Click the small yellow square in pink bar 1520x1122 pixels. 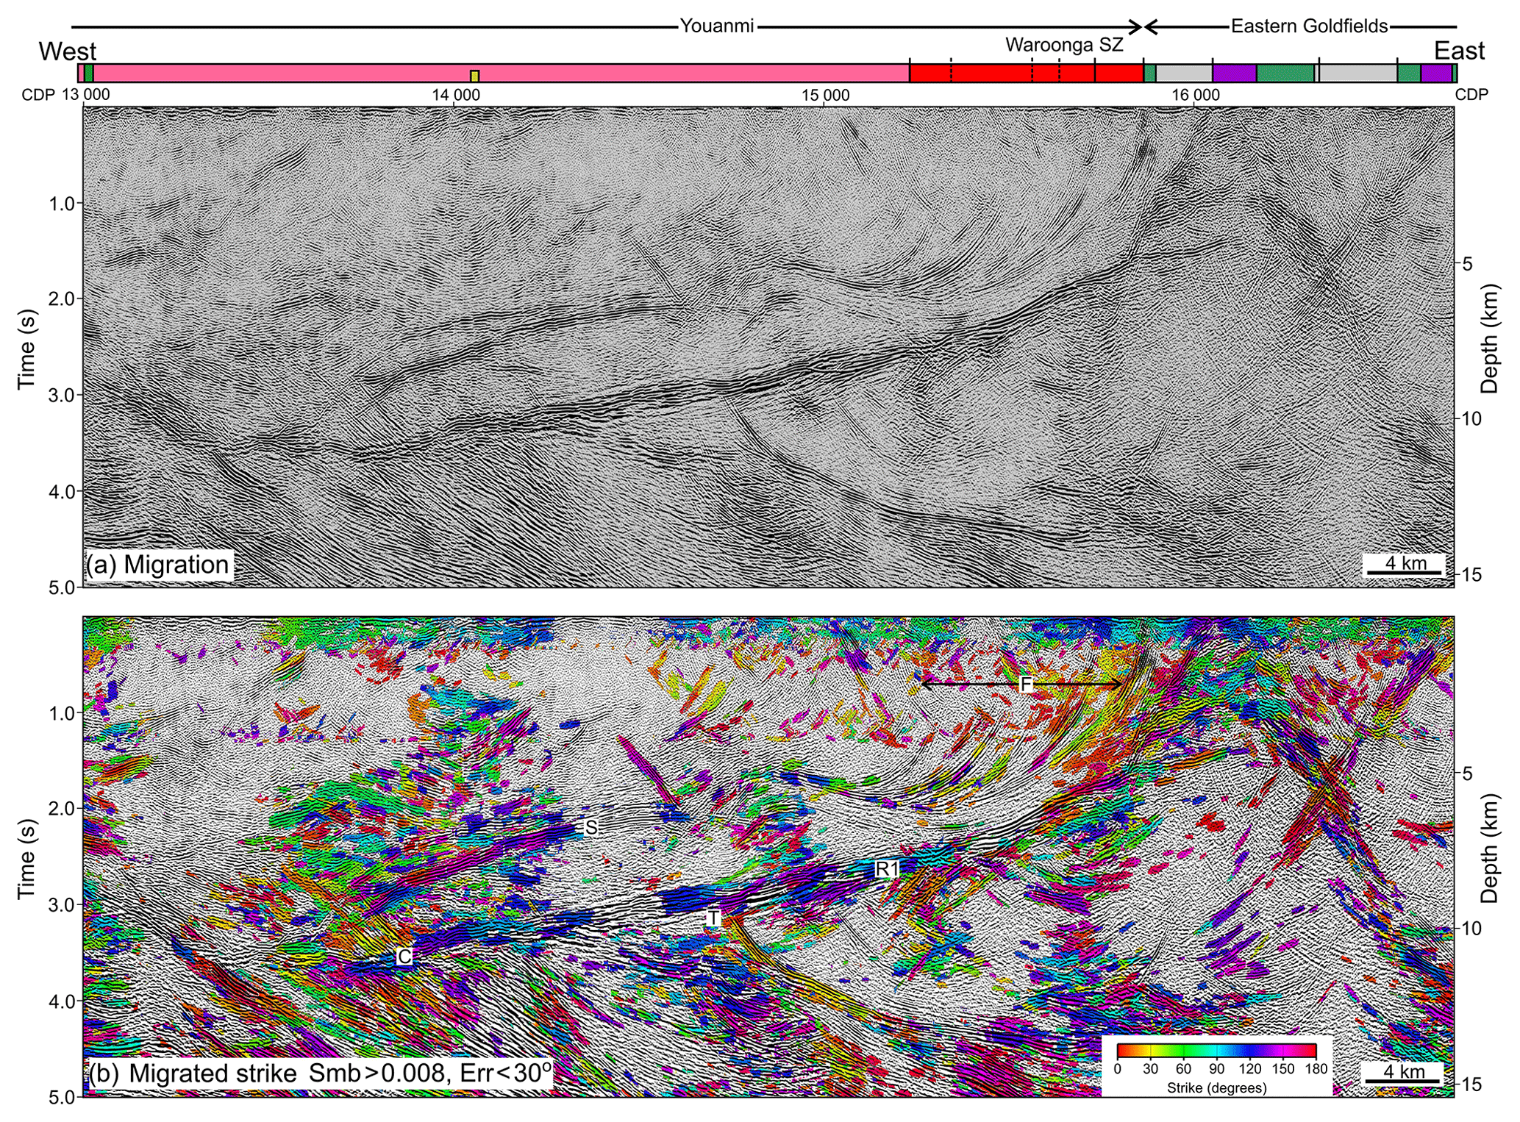(474, 76)
